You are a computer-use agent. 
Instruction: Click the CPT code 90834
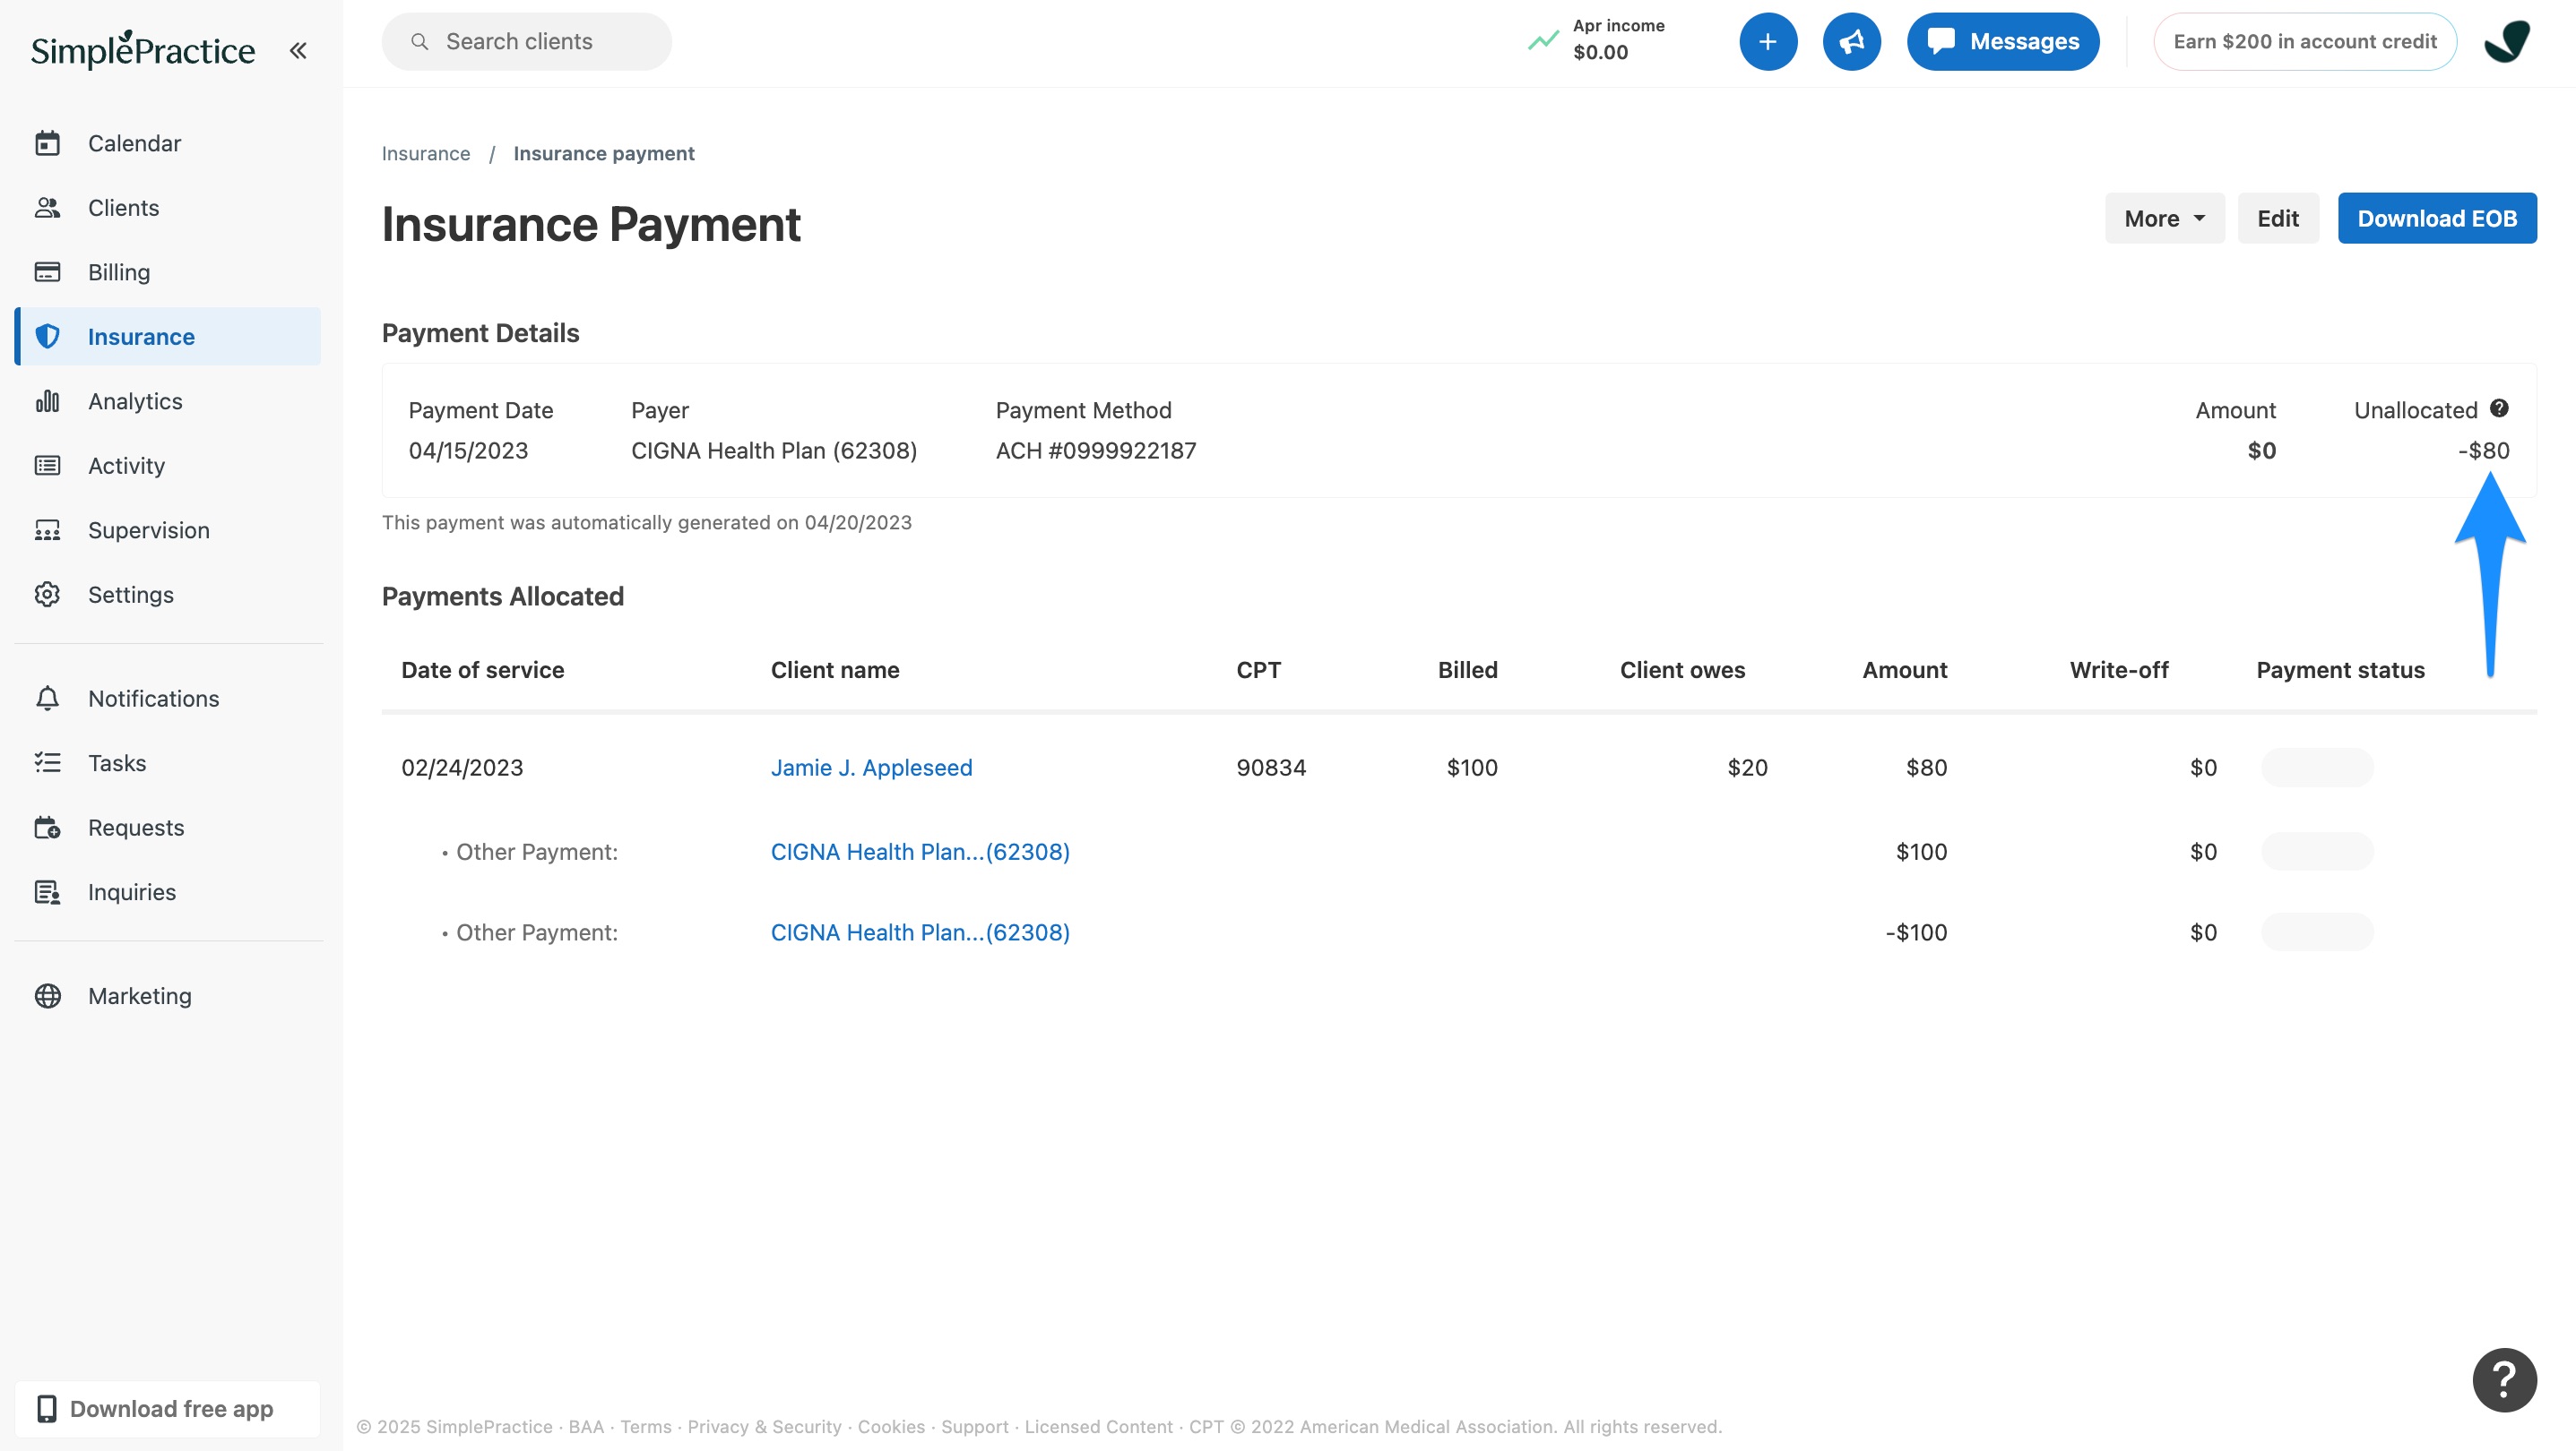pyautogui.click(x=1271, y=768)
